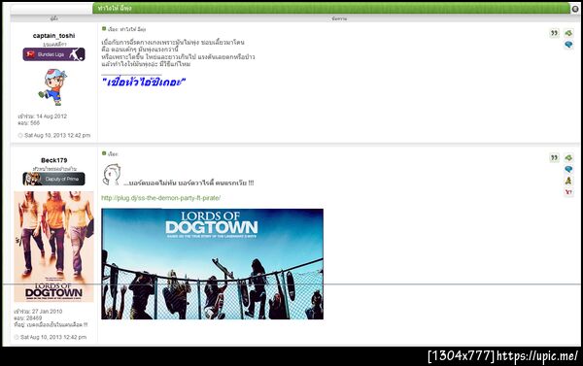The height and width of the screenshot is (366, 583).
Task: Open captain_toshi's user profile
Action: (53, 36)
